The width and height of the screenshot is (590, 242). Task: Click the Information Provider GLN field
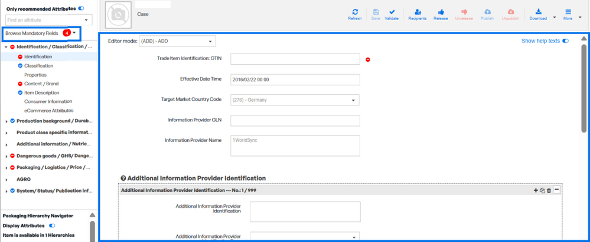click(x=295, y=121)
